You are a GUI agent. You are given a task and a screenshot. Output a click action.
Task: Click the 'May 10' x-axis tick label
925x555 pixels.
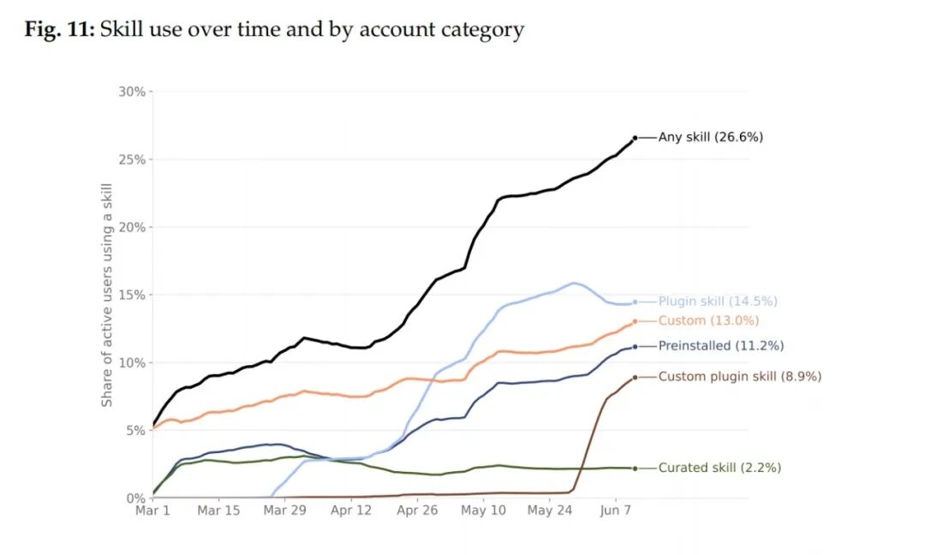click(483, 510)
